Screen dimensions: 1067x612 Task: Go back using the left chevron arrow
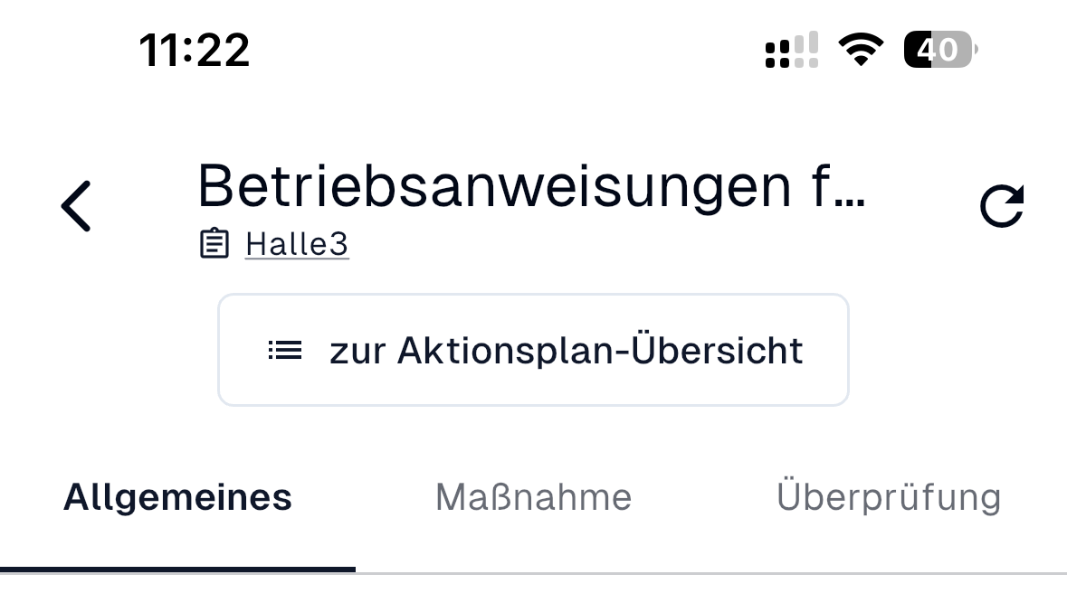(75, 206)
